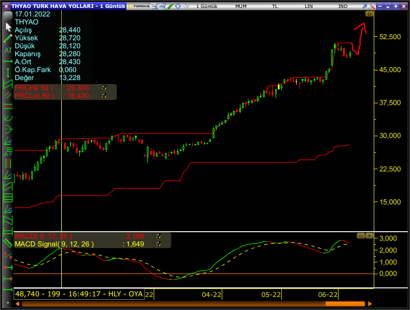This screenshot has height=310, width=410.
Task: Close the MACD pane with the X button
Action: click(369, 236)
